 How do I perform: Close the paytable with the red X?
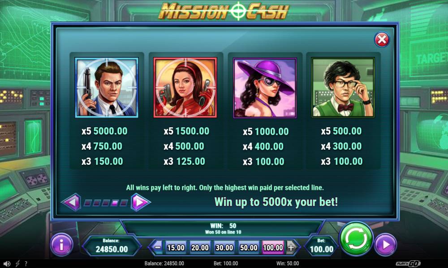click(382, 40)
